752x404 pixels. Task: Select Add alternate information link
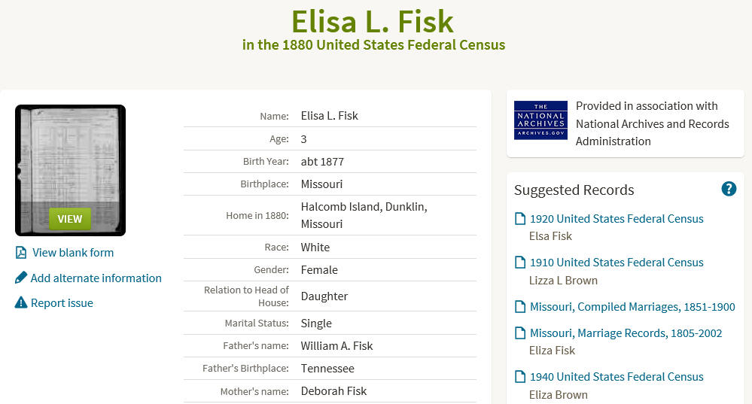click(x=96, y=278)
